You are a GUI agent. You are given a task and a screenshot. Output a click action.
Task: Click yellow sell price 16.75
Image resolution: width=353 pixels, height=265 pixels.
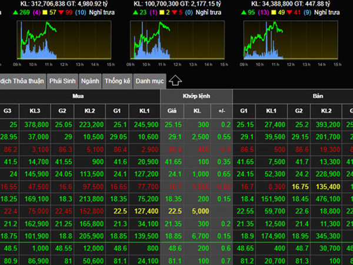pos(300,187)
